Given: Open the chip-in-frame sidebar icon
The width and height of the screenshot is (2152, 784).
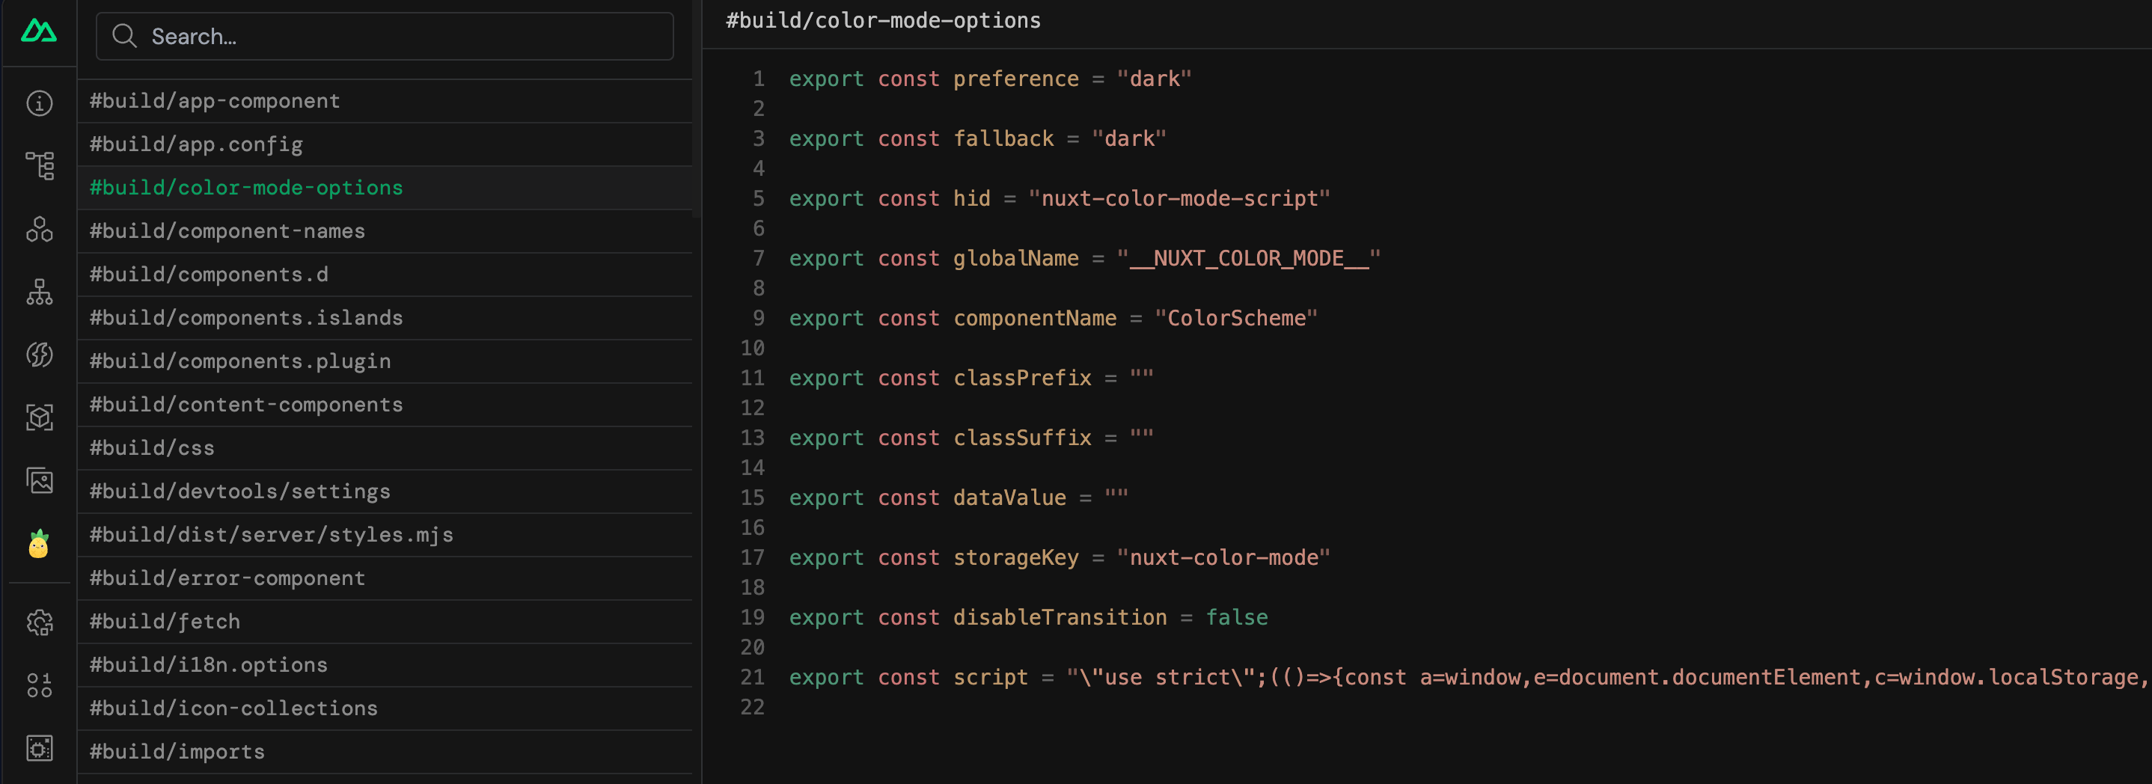Looking at the screenshot, I should coord(39,748).
